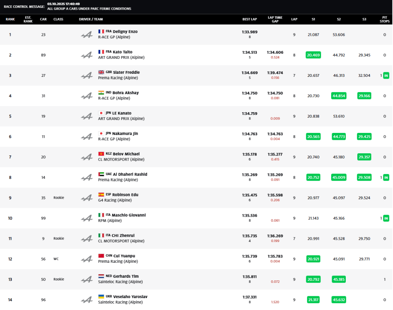This screenshot has width=393, height=310.
Task: Click gap value 1.520 for Veselaho Yaroslav
Action: pos(275,302)
